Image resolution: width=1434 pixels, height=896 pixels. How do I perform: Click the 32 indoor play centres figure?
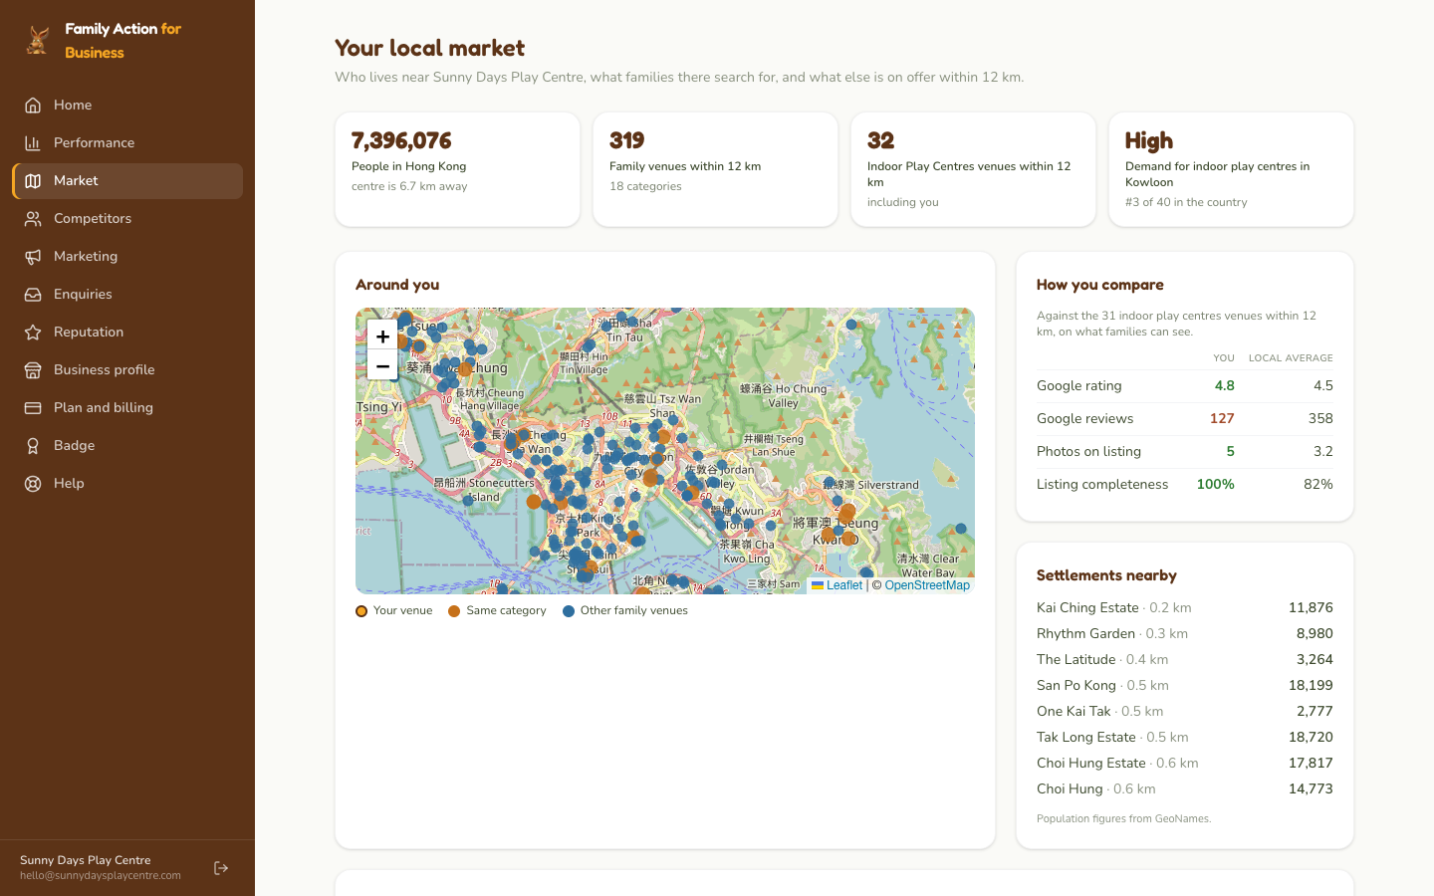pos(881,140)
